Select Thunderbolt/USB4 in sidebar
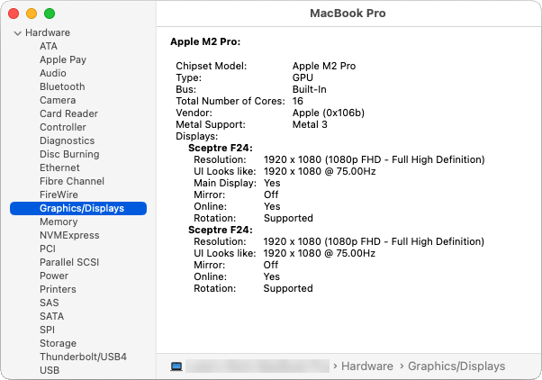This screenshot has height=380, width=542. coord(83,357)
